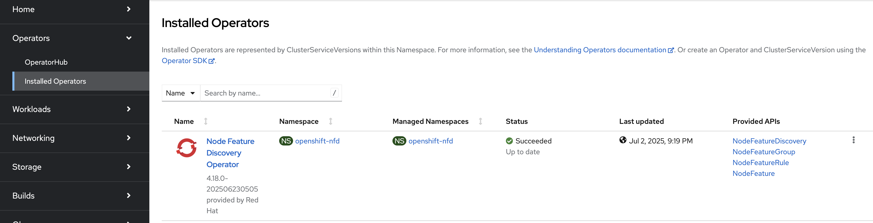Click the NS badge in Managed Namespaces column

[399, 141]
